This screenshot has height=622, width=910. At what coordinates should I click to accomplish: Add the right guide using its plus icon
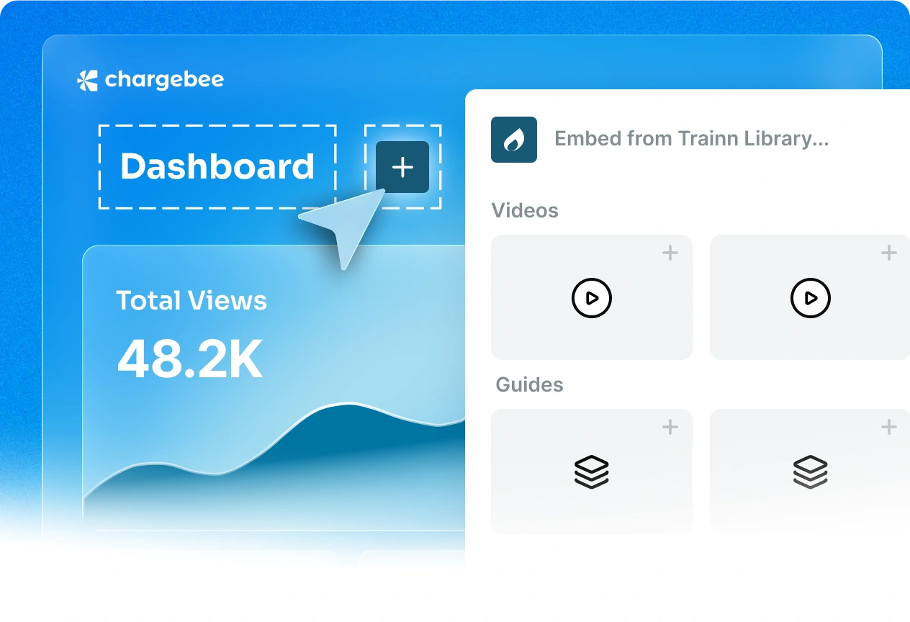pos(889,427)
